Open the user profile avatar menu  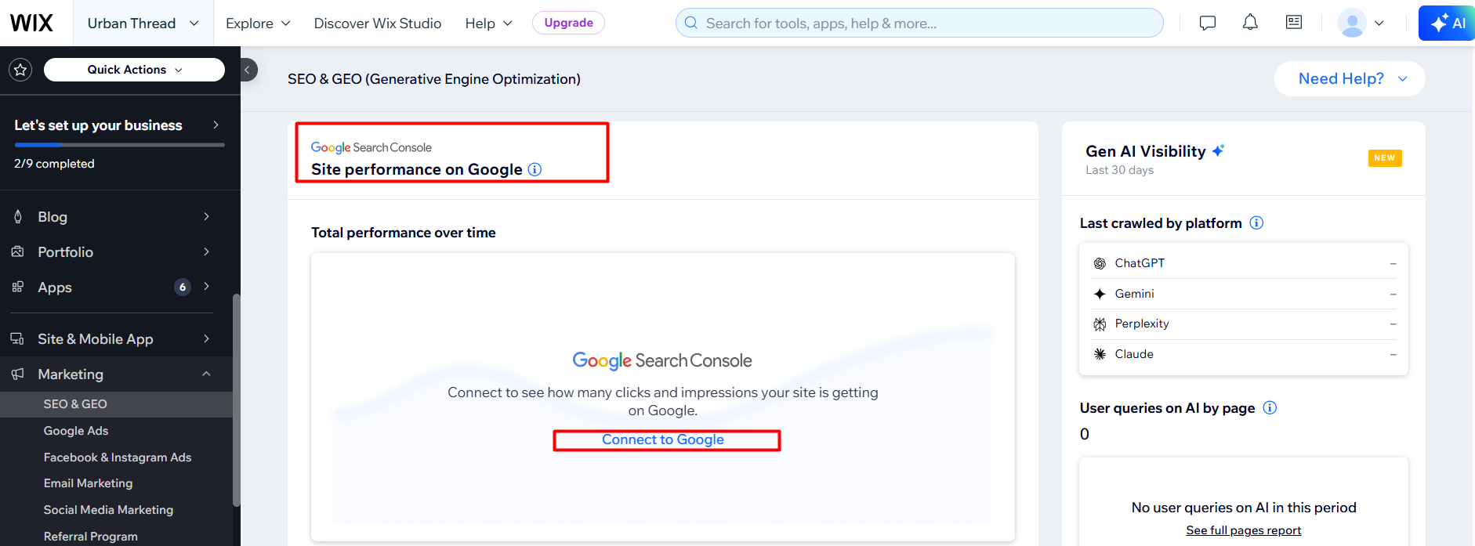pos(1361,23)
